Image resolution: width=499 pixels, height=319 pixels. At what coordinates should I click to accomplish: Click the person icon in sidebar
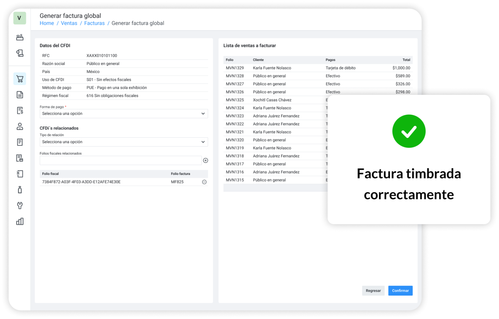click(x=20, y=126)
